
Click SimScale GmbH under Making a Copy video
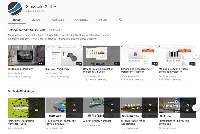[167, 76]
